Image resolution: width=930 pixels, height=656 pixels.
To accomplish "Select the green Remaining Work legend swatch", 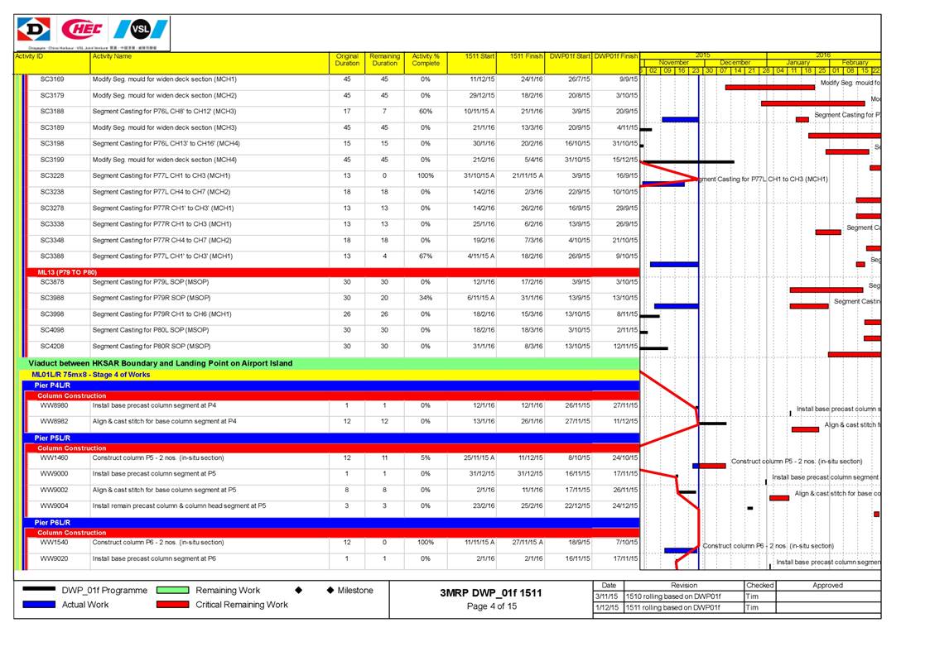I will 172,590.
